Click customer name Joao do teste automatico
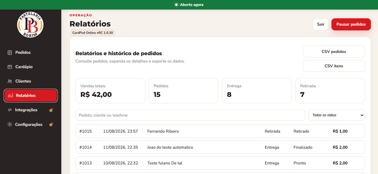 click(170, 147)
